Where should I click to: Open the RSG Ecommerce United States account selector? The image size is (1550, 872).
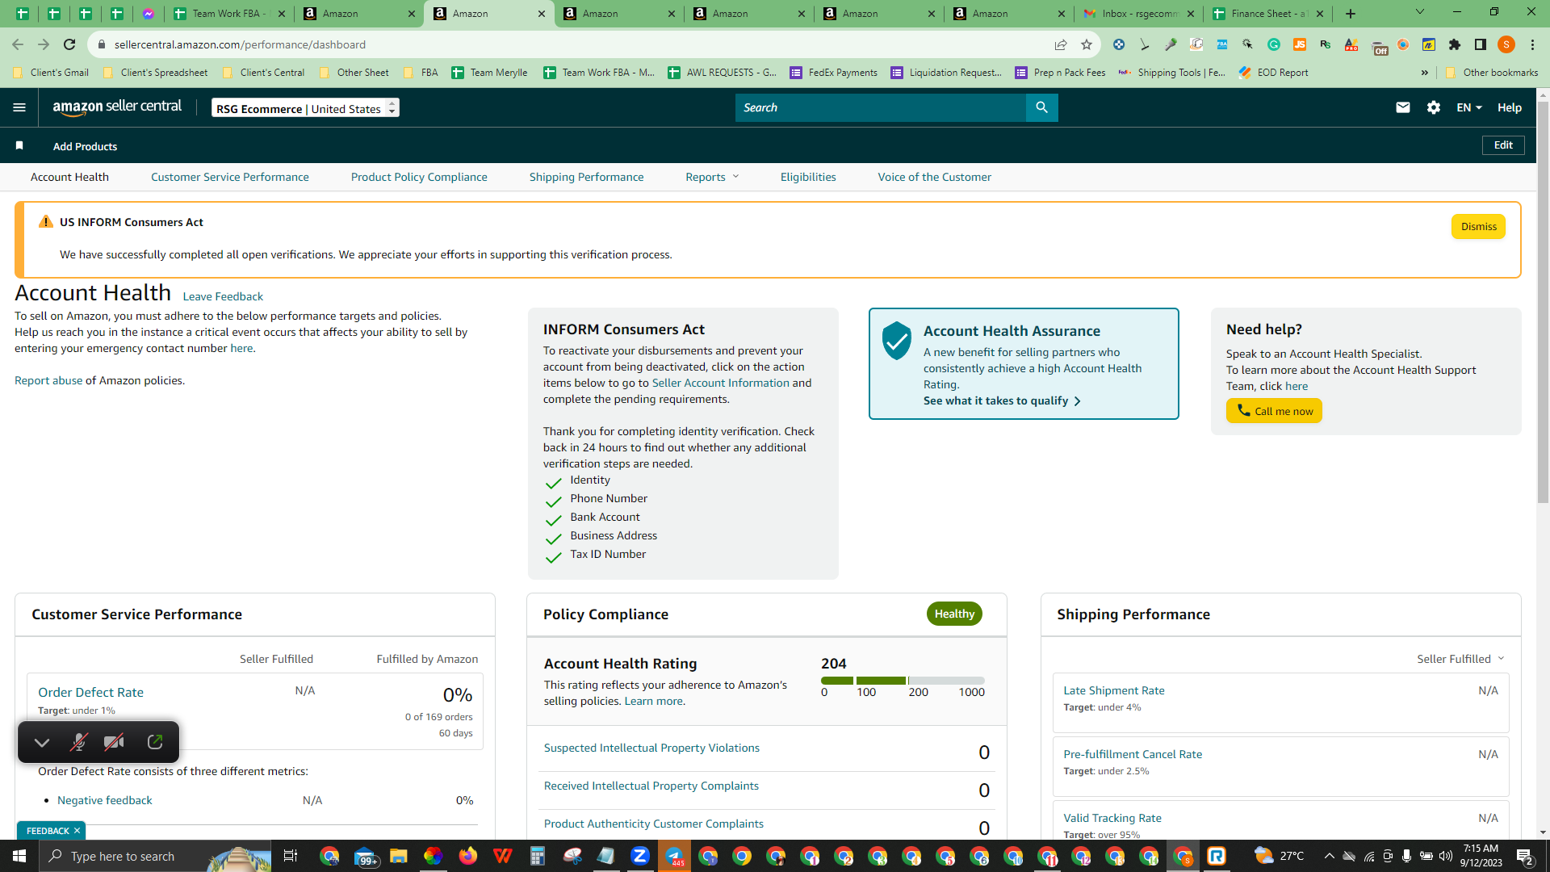click(x=305, y=107)
